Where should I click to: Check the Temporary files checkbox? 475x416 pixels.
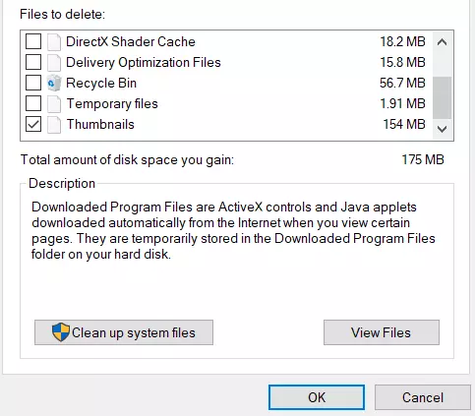click(x=33, y=103)
